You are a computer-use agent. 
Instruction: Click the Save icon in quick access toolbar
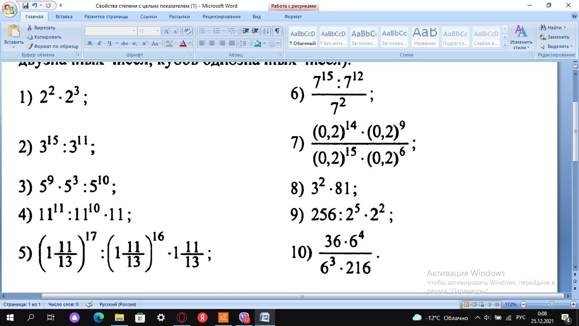point(25,6)
